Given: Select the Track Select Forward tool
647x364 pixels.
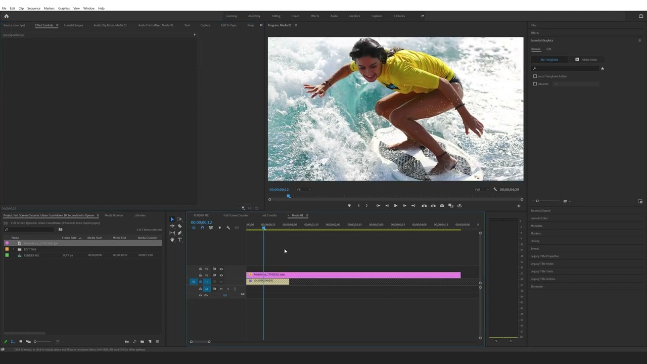Looking at the screenshot, I should 179,219.
